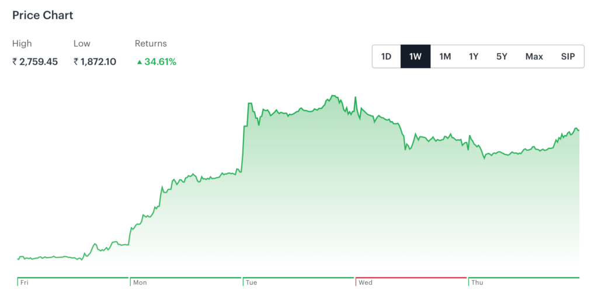The height and width of the screenshot is (293, 598).
Task: Click the High label text
Action: coord(22,44)
